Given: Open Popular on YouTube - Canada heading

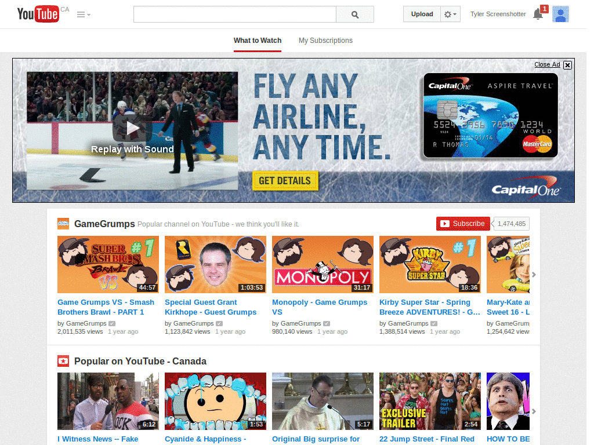Looking at the screenshot, I should coord(140,361).
